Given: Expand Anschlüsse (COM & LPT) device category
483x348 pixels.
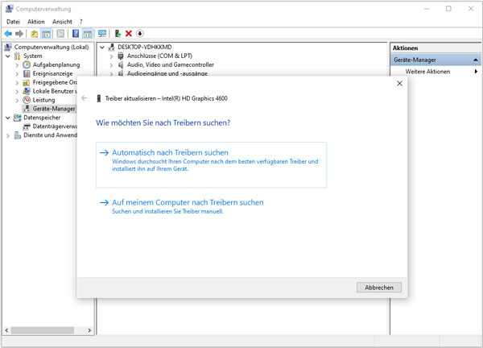Looking at the screenshot, I should click(111, 56).
